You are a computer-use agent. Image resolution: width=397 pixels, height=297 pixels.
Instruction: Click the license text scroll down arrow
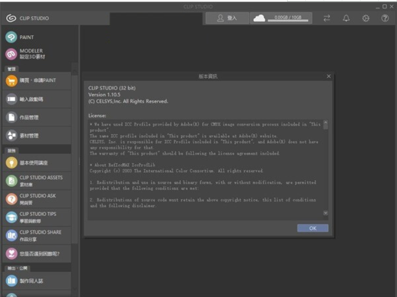[326, 213]
